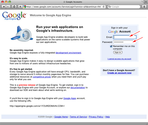Reload the page with refresh arrow
This screenshot has height=125, width=148.
(x=104, y=7)
